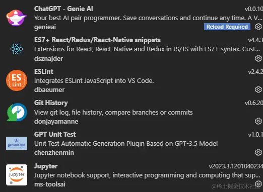Click the ChatGPT Genie AI lamp icon
Screen dimensions: 263x192
17,18
